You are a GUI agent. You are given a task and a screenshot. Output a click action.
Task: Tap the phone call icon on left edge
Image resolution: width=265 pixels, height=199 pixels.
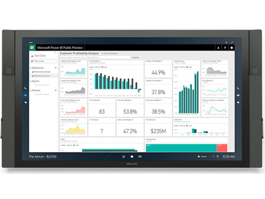[25, 88]
